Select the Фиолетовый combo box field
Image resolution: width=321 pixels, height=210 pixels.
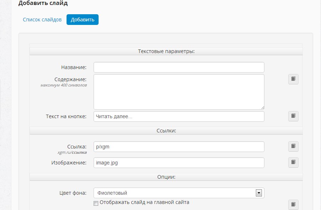click(179, 193)
